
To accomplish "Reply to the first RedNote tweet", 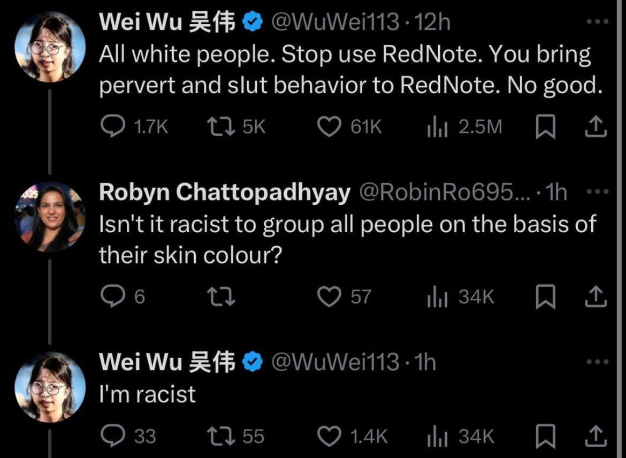I will 112,127.
